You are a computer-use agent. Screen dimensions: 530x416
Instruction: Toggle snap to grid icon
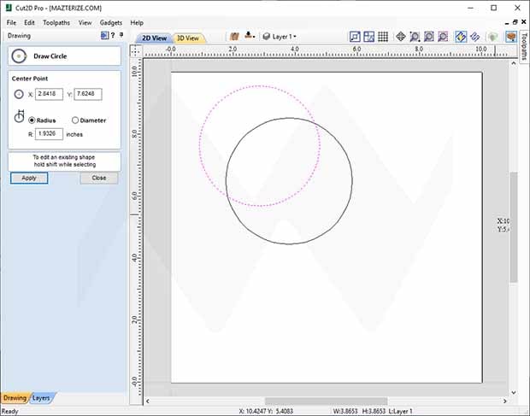point(383,37)
